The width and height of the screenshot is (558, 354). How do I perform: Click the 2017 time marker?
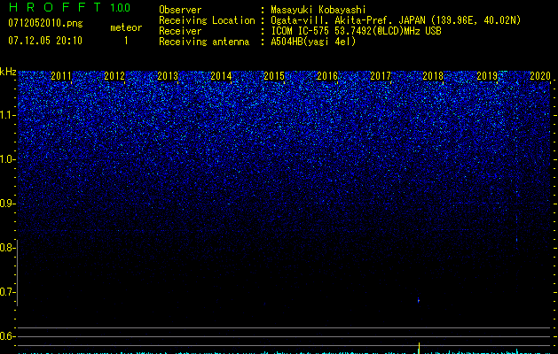tap(381, 76)
